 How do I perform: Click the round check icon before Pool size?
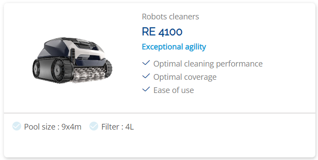(17, 126)
